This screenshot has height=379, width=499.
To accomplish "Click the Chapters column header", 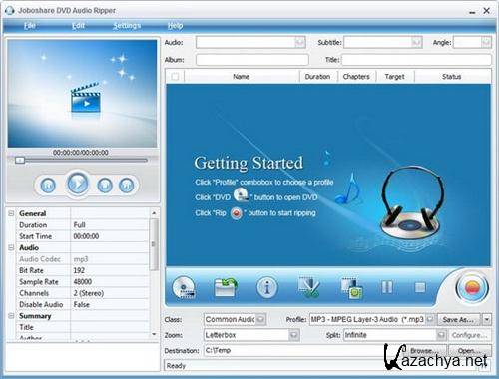I will click(356, 77).
